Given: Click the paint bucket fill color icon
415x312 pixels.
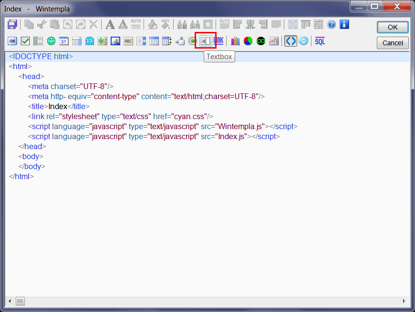Looking at the screenshot, I should click(x=153, y=25).
